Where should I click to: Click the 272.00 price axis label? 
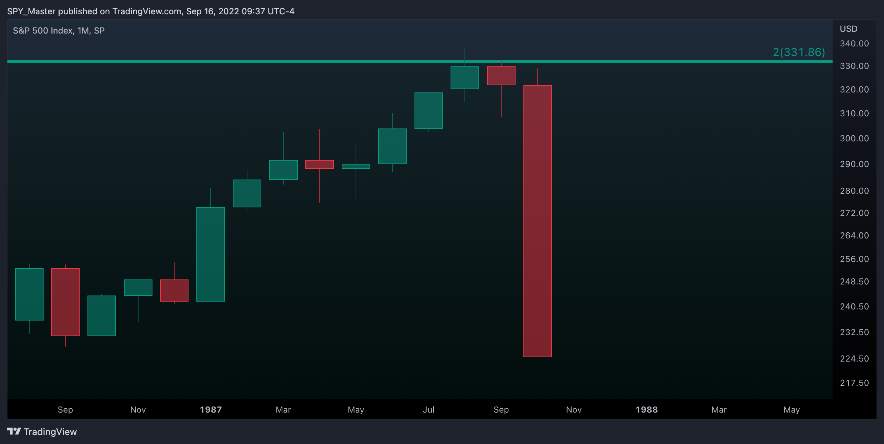pos(854,213)
